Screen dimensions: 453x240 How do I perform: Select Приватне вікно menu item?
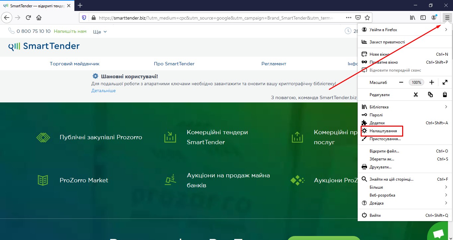click(384, 62)
